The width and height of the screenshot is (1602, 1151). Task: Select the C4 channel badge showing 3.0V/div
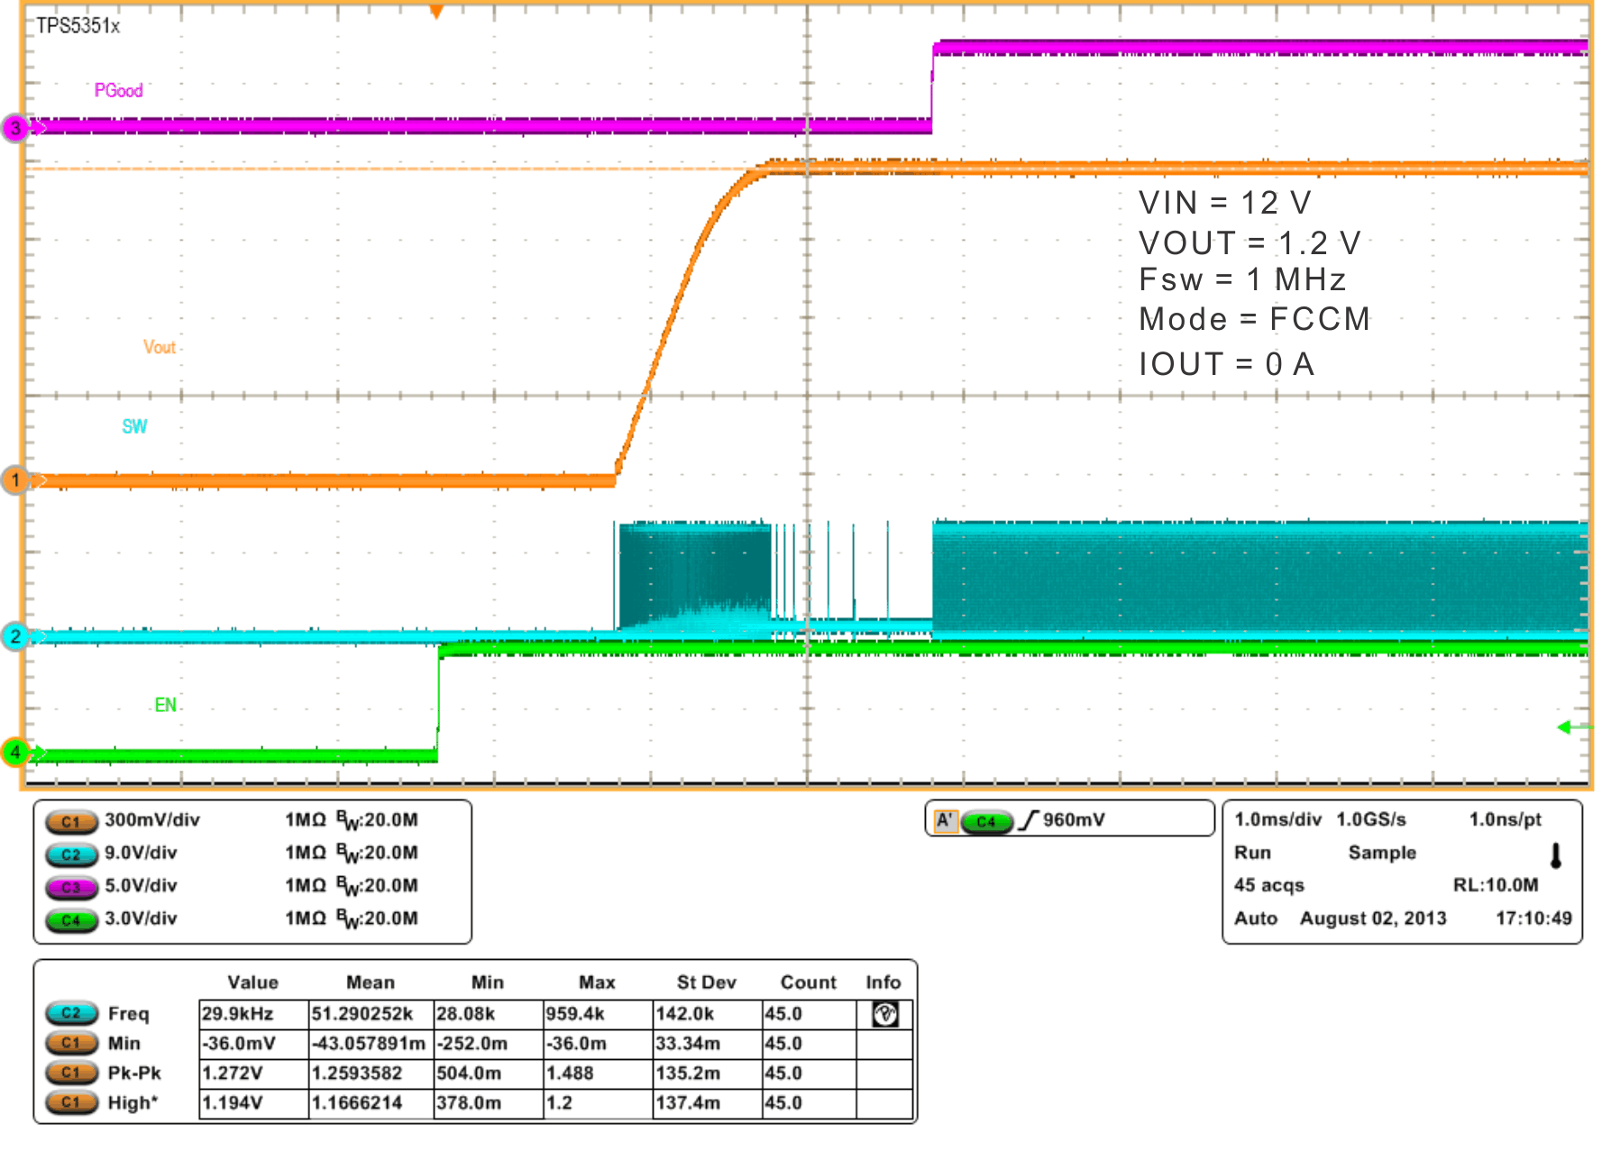tap(72, 920)
